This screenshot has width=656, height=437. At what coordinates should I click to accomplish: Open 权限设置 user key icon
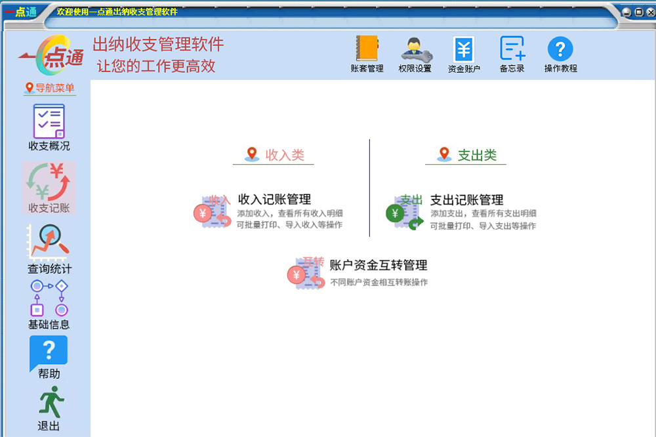point(415,49)
